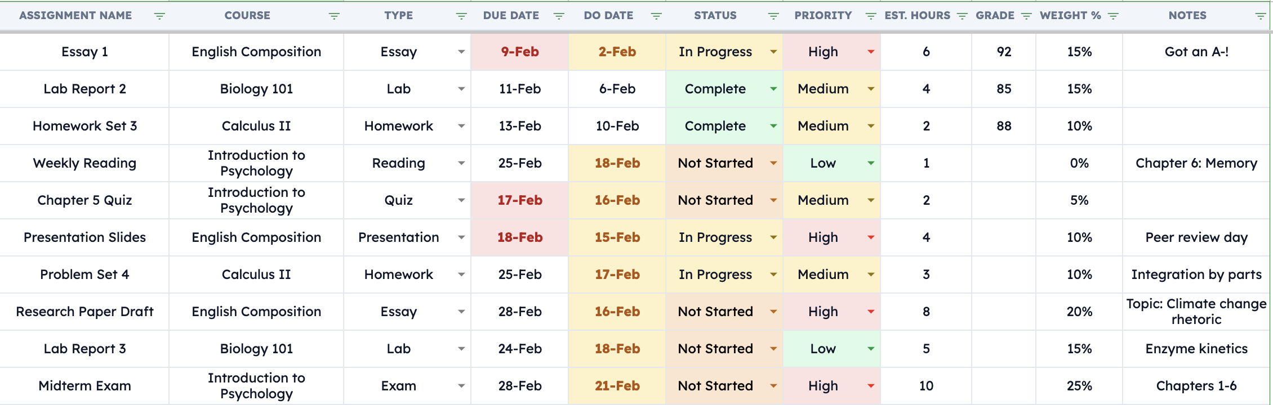Change Priority dropdown for Research Paper Draft

[870, 312]
